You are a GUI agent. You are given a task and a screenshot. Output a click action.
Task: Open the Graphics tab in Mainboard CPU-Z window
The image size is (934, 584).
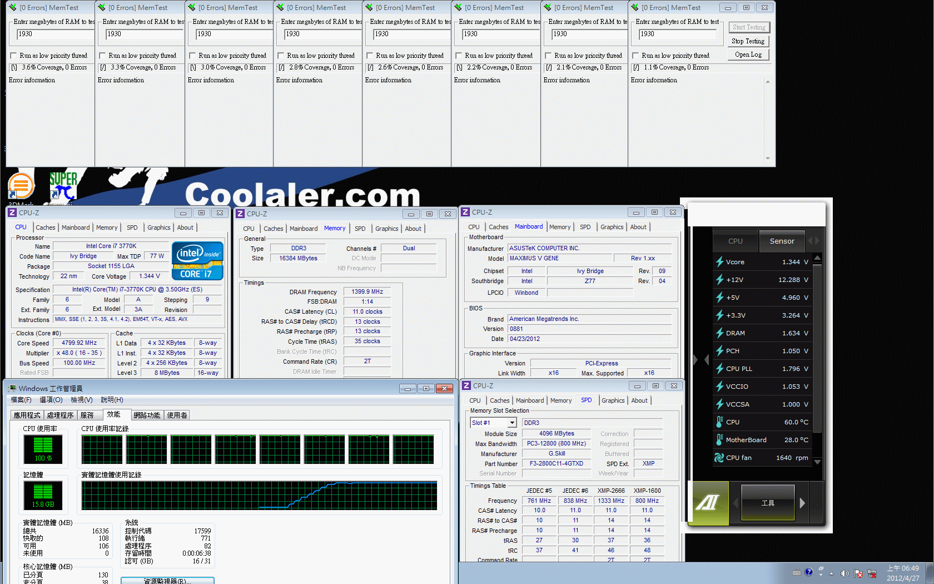pos(612,227)
